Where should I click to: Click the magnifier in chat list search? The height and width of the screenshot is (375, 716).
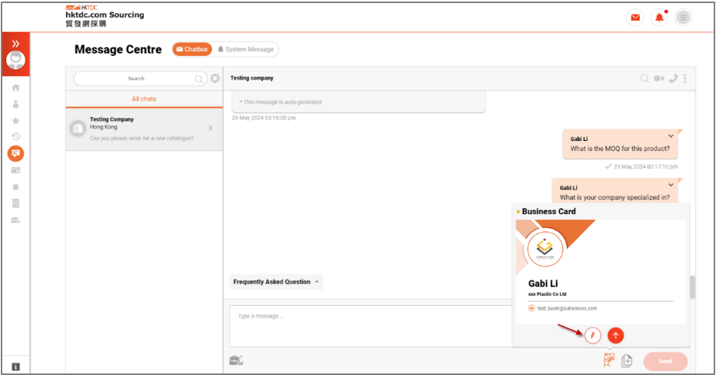[x=199, y=79]
